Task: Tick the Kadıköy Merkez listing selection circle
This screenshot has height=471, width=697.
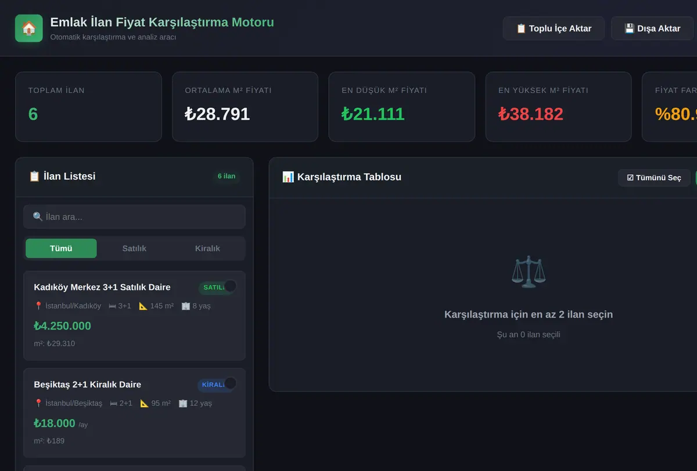Action: coord(231,286)
